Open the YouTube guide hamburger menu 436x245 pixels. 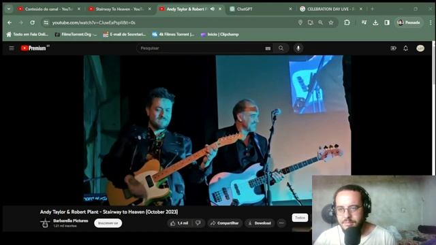12,48
